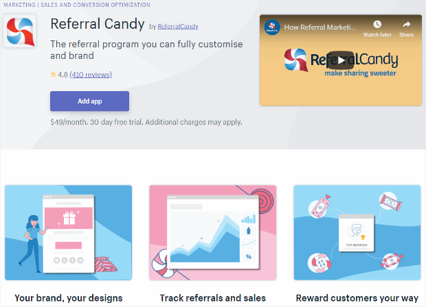Image resolution: width=426 pixels, height=307 pixels.
Task: Click the bar chart icon in tracking illustration
Action: [247, 219]
